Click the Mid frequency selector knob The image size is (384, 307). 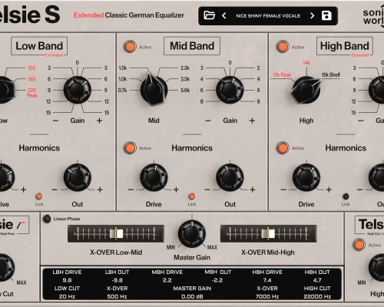[x=154, y=90]
